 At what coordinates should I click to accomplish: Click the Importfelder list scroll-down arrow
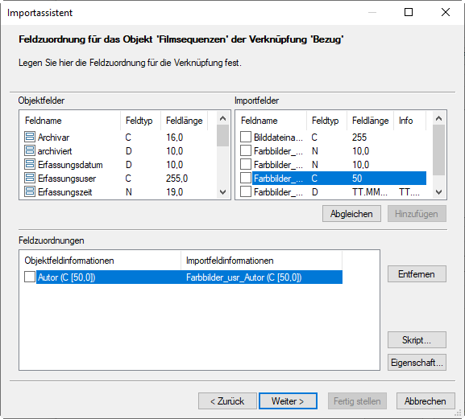(x=439, y=192)
